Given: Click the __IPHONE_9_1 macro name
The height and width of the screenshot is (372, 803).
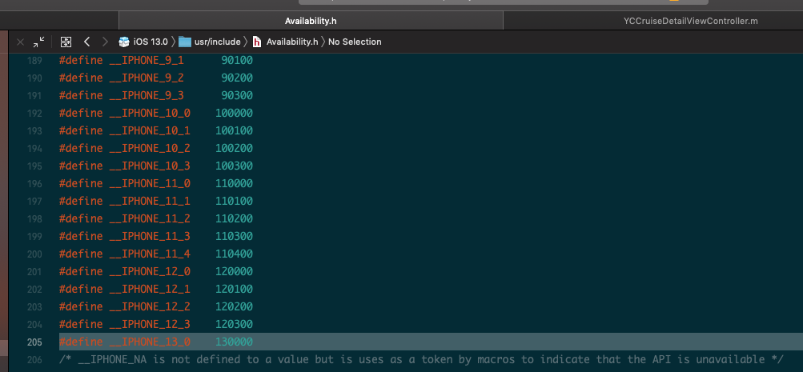Looking at the screenshot, I should tap(147, 60).
